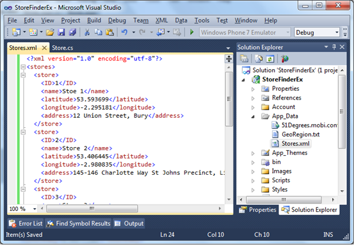The width and height of the screenshot is (355, 245).
Task: Expand the Properties folder node
Action: (253, 89)
